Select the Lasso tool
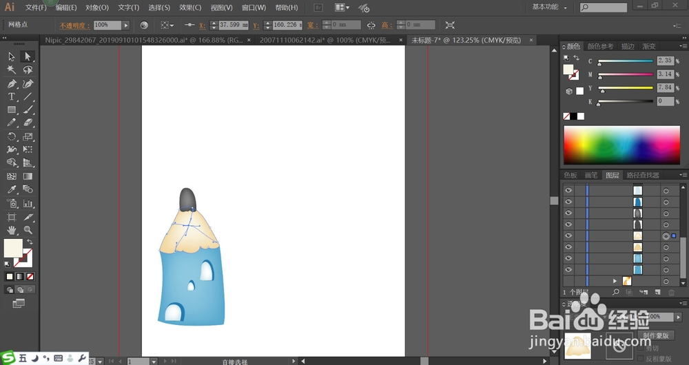The width and height of the screenshot is (689, 365). [x=28, y=70]
